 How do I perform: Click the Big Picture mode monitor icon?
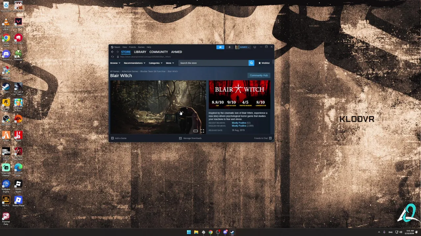[x=255, y=47]
